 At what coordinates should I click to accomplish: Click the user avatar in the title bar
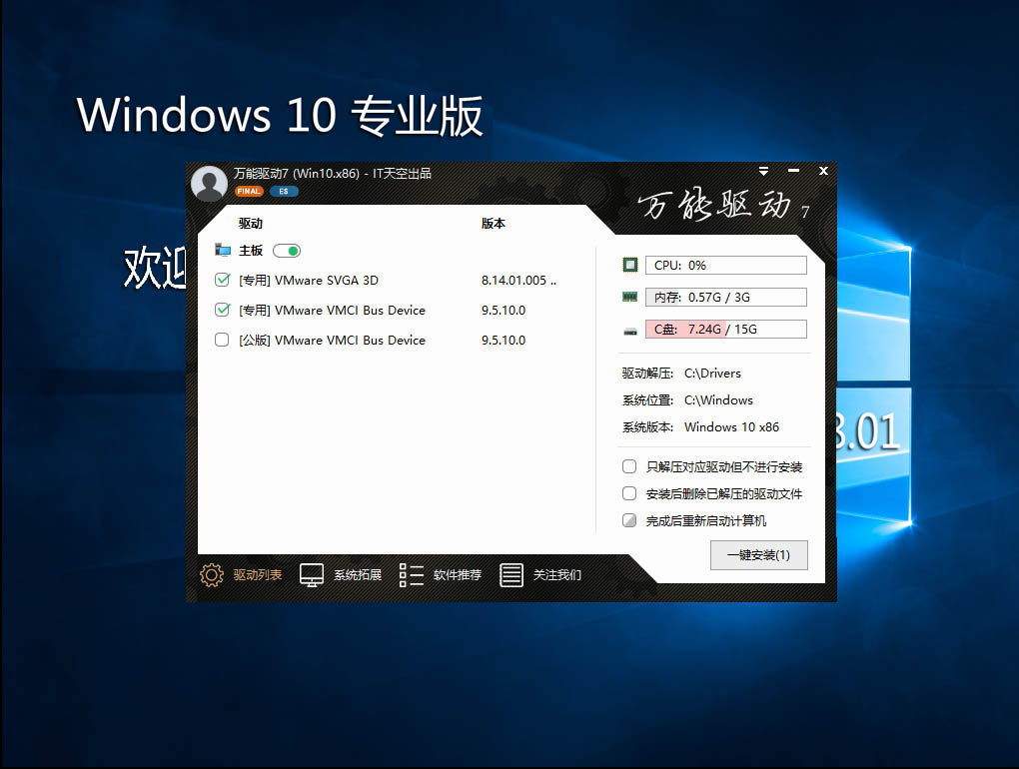[209, 184]
